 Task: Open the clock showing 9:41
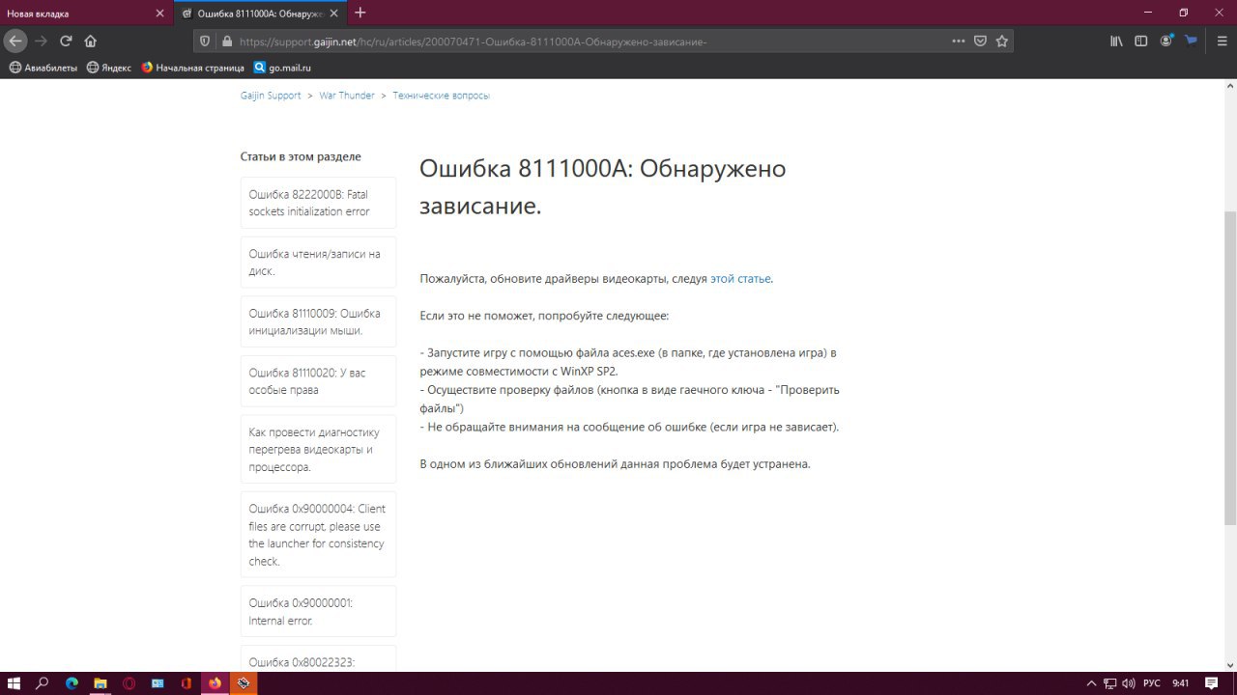1180,683
